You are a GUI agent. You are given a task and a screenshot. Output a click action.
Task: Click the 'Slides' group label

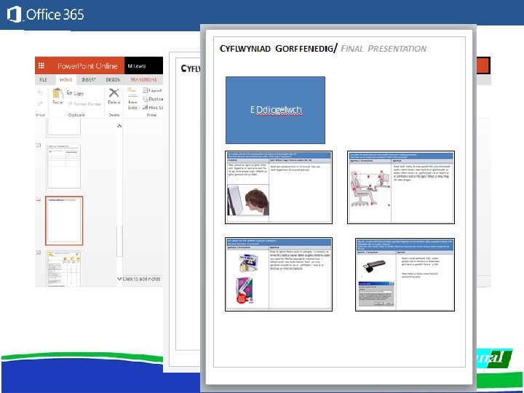click(151, 115)
